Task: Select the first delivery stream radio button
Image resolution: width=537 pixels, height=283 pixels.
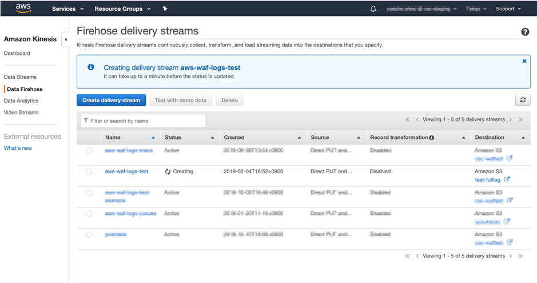Action: coord(89,151)
